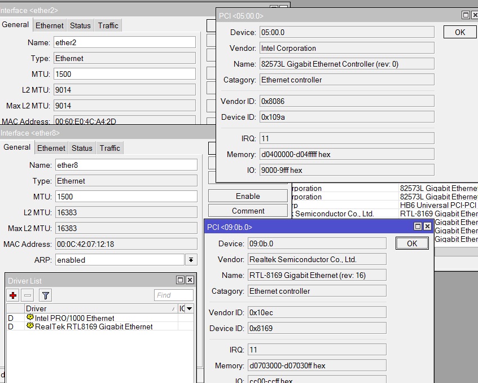The width and height of the screenshot is (478, 383).
Task: Switch to Traffic tab in ether8 window
Action: point(109,149)
